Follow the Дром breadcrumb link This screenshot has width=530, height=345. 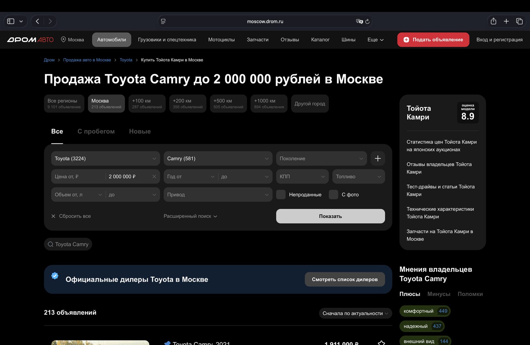(49, 60)
